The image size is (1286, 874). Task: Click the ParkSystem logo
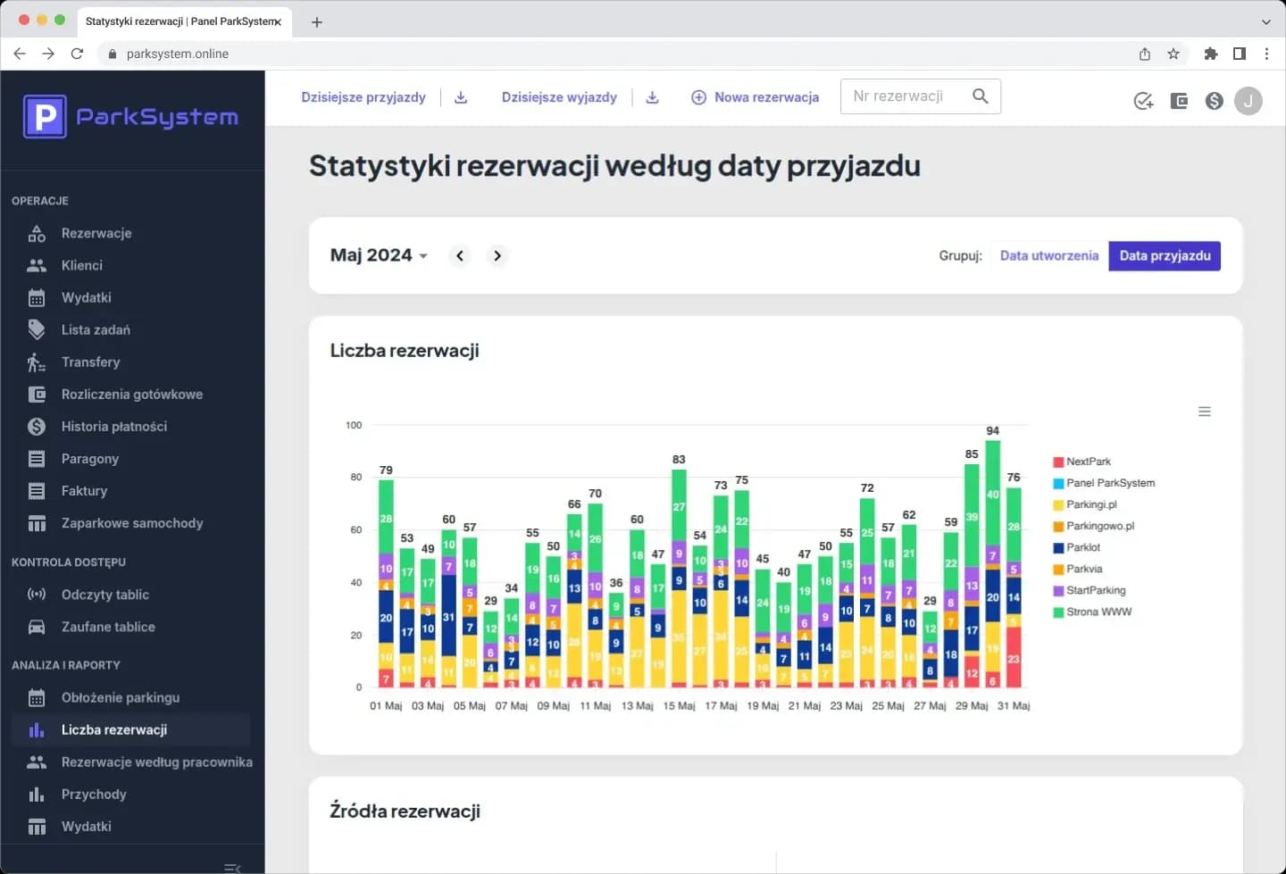click(x=131, y=117)
